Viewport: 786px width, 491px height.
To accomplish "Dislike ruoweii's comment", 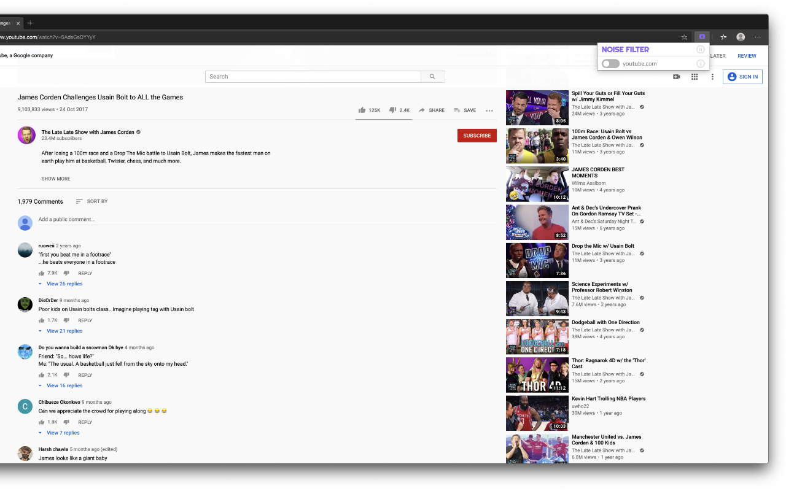I will coord(66,273).
